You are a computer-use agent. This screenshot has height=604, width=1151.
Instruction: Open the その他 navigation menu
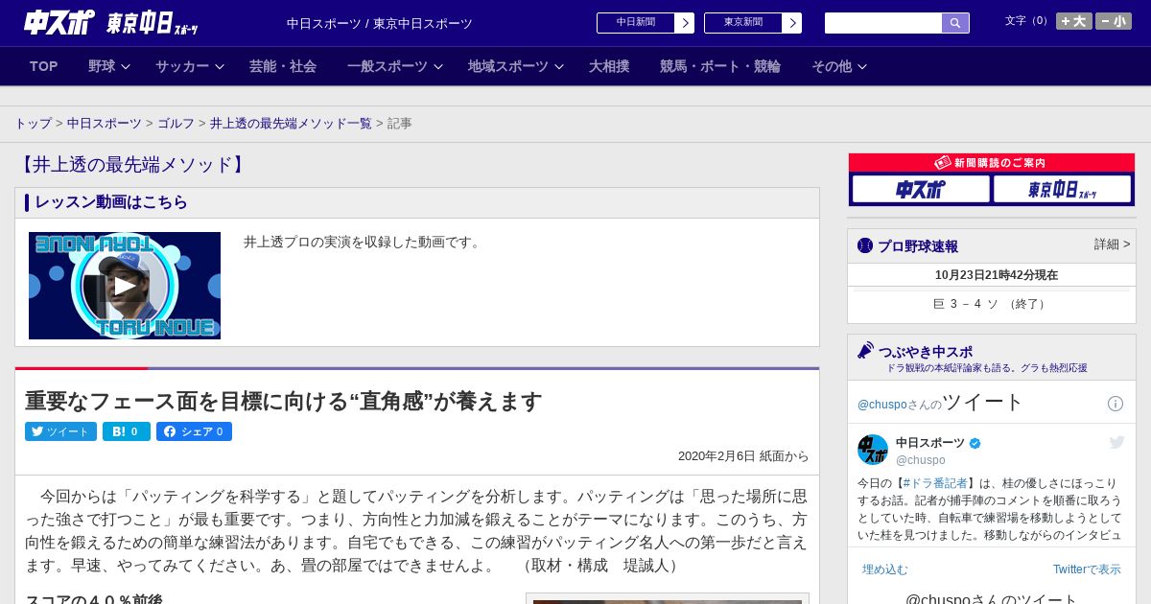832,66
